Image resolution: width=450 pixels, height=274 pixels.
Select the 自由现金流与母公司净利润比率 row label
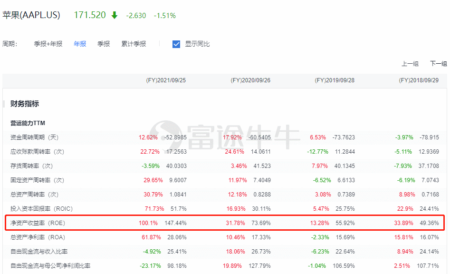(50, 266)
